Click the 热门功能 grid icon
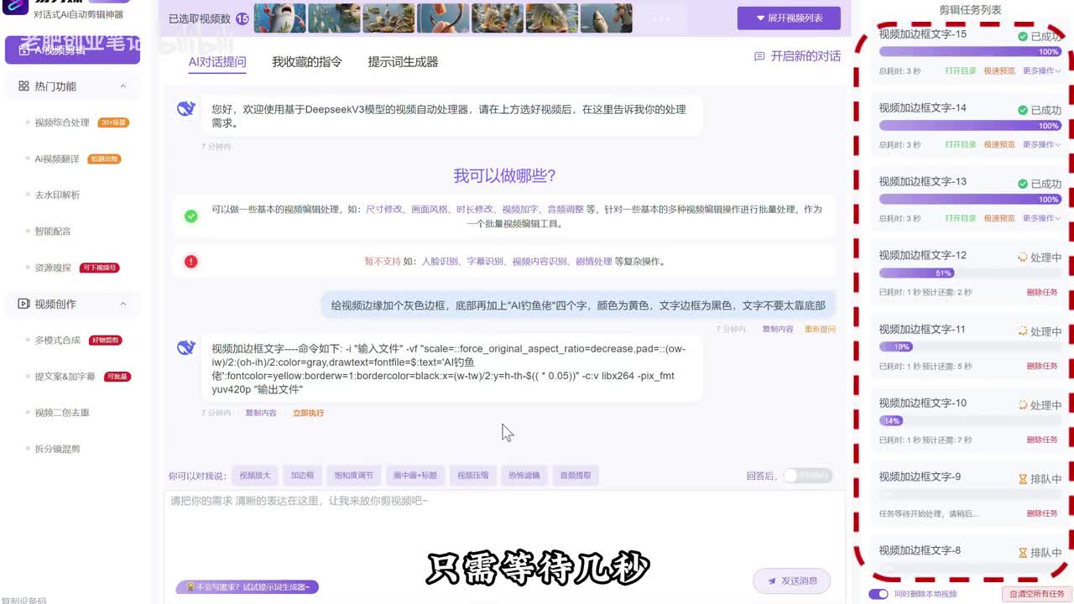 (23, 86)
